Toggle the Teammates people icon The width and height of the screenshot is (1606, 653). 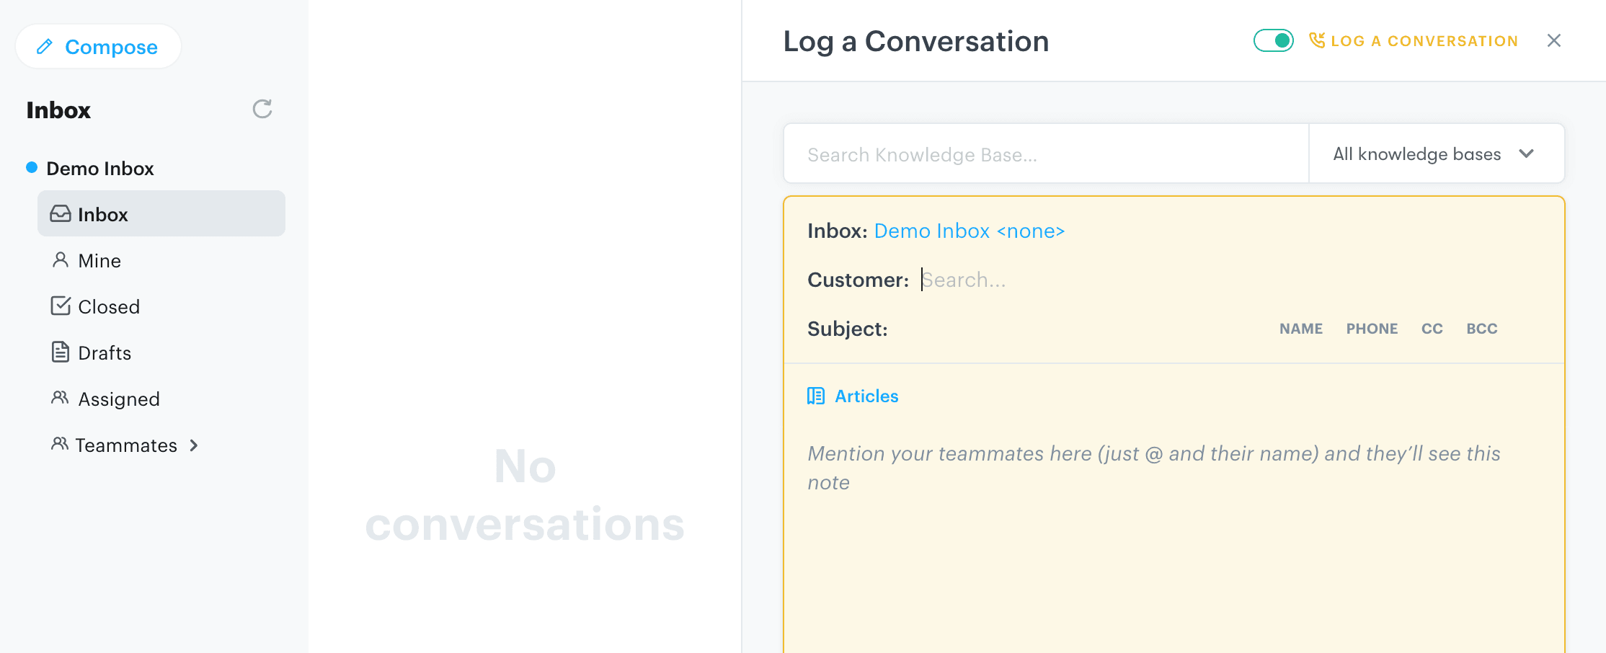pyautogui.click(x=58, y=445)
